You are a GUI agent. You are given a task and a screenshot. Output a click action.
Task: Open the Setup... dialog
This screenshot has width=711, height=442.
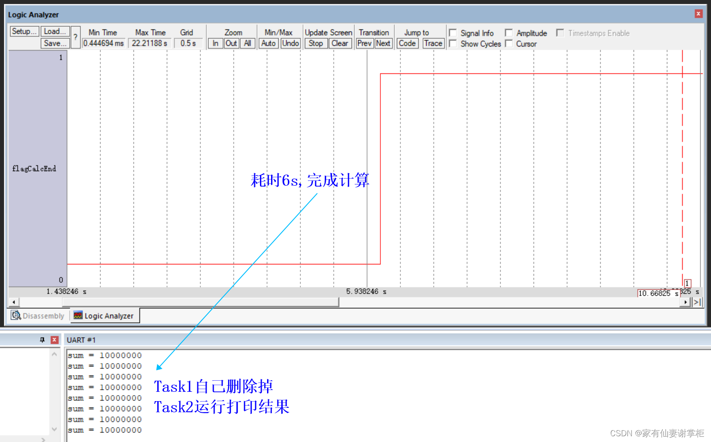24,32
